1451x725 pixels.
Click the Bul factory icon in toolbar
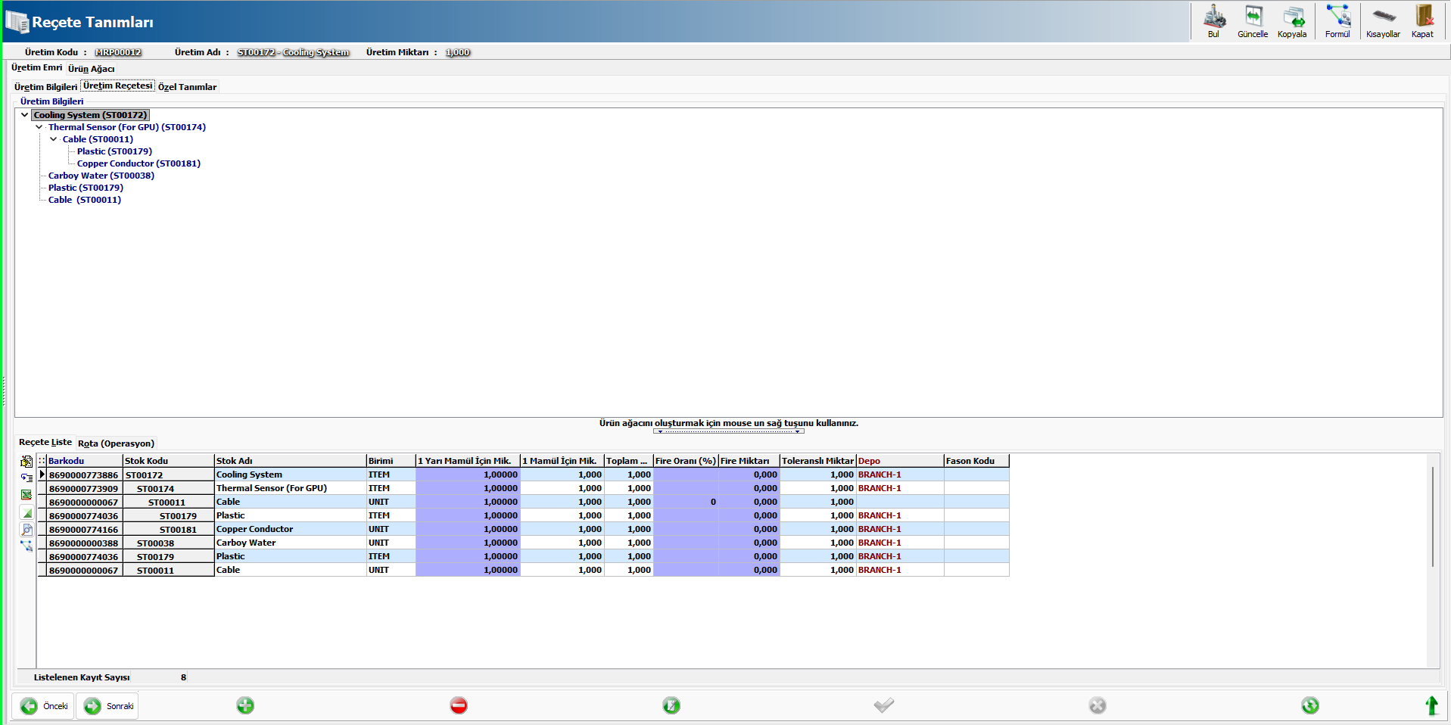point(1214,20)
